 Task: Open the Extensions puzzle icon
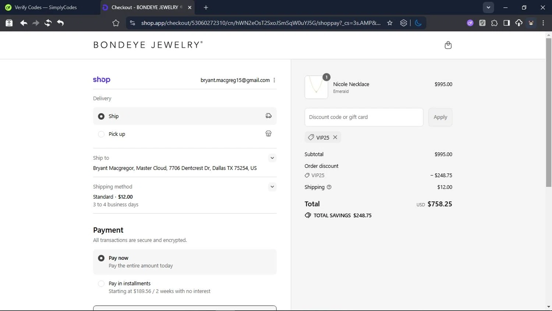pos(494,23)
